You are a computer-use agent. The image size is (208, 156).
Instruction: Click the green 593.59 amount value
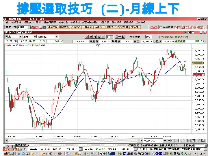point(199,41)
